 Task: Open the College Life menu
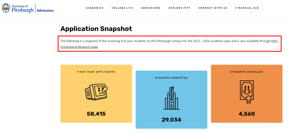[122, 8]
